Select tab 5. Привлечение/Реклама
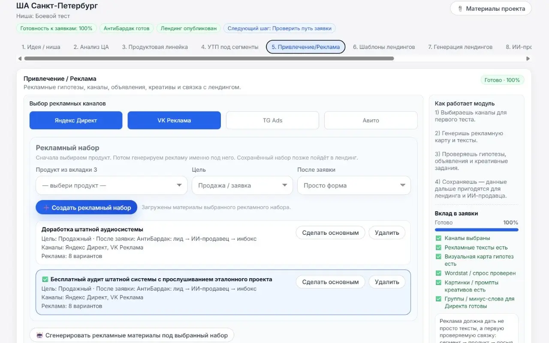The image size is (549, 343). pyautogui.click(x=305, y=47)
